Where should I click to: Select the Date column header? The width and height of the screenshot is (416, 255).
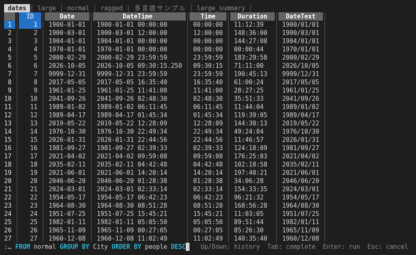click(x=67, y=16)
